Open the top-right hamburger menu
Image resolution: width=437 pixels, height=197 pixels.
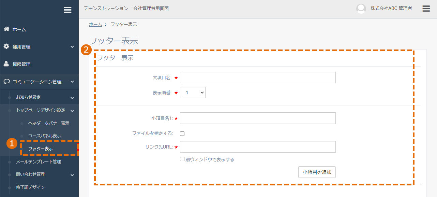coord(426,9)
